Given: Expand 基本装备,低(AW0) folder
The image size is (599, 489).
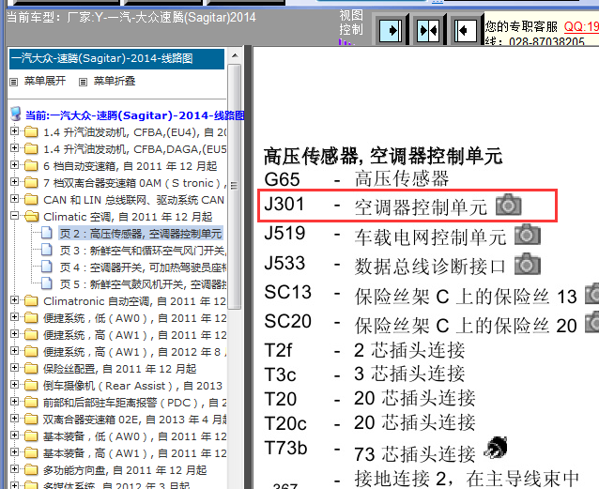Looking at the screenshot, I should (x=14, y=435).
